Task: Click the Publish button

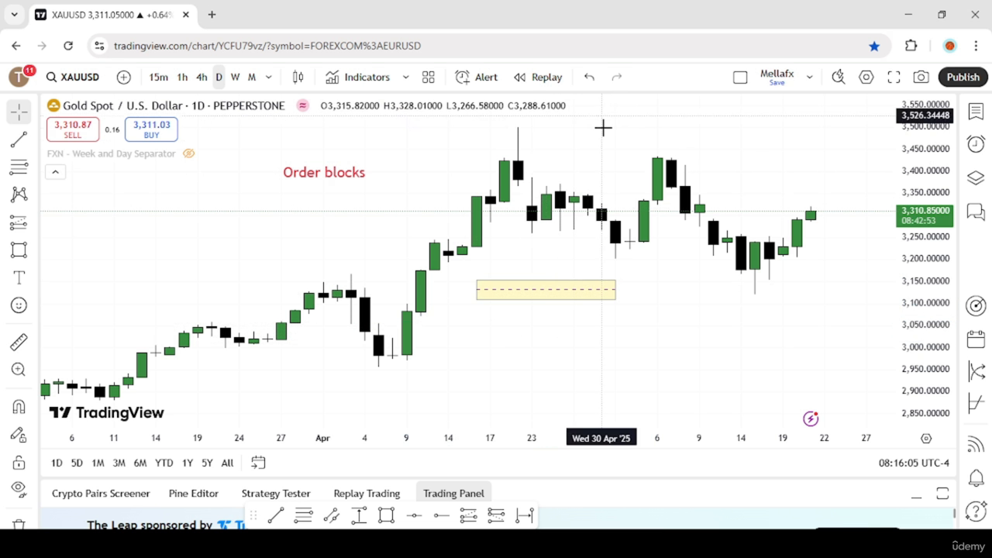Action: (963, 77)
